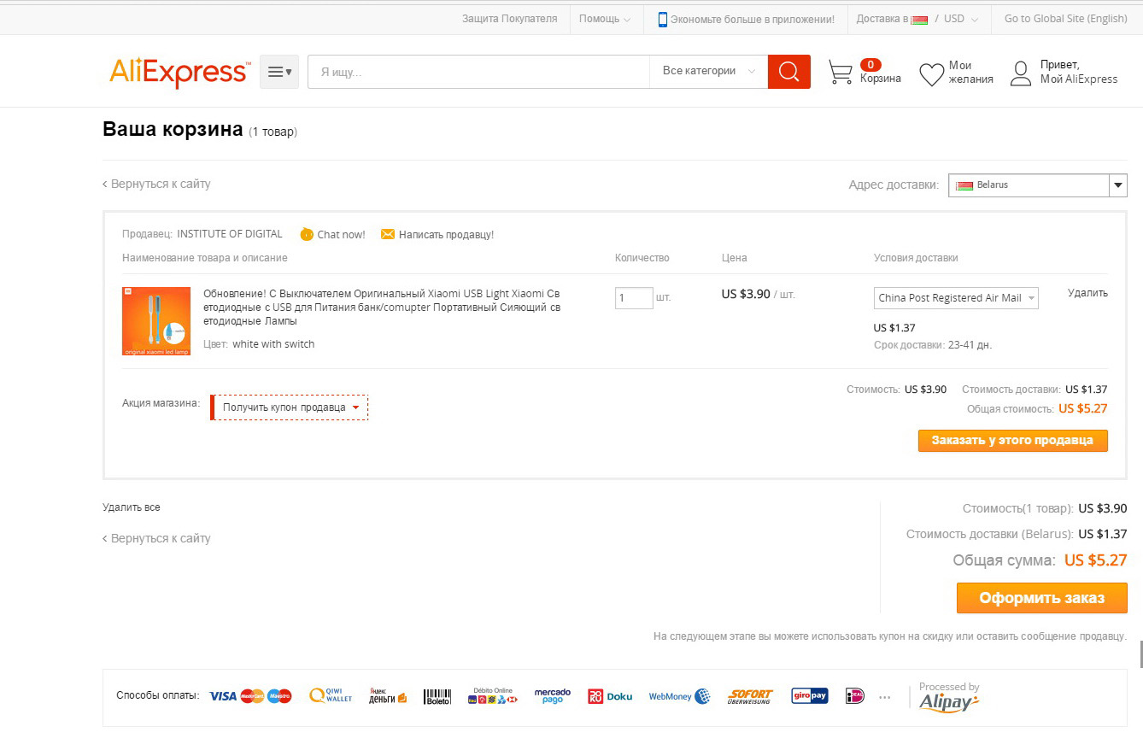Click the Maestro payment logo
The image size is (1143, 756).
click(x=279, y=696)
